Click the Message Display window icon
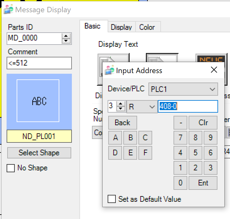This screenshot has width=230, height=219. (x=8, y=10)
